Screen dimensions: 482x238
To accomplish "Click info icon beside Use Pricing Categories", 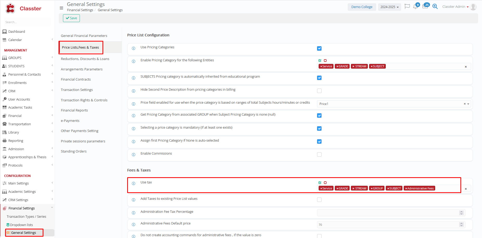I will (x=133, y=48).
